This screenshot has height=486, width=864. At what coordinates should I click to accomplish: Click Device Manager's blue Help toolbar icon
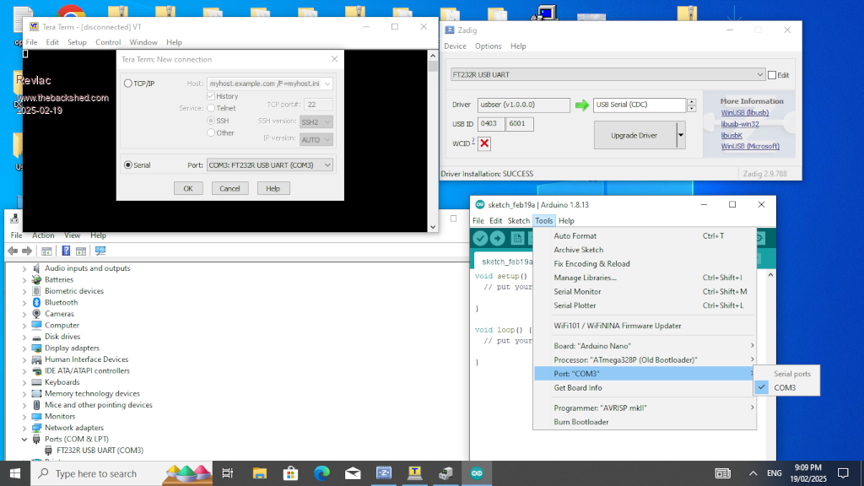click(x=65, y=251)
